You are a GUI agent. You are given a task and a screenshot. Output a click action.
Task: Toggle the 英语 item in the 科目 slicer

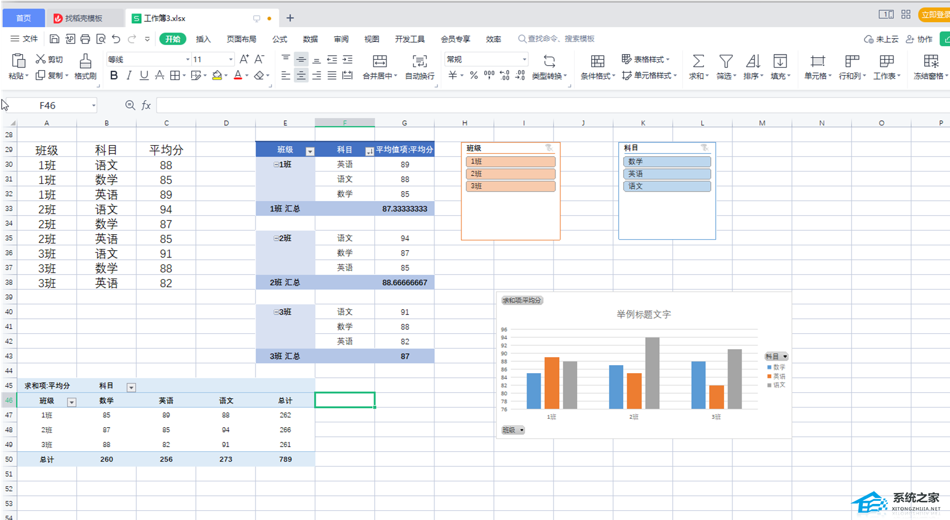(x=667, y=174)
